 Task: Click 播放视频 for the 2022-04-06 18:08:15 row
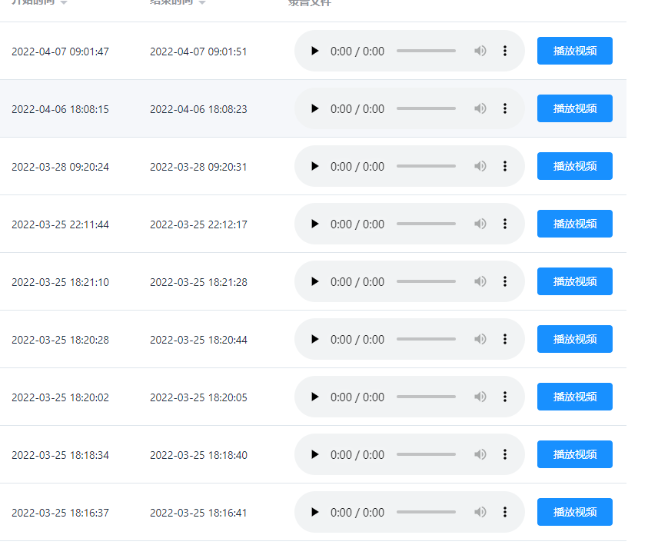point(575,108)
